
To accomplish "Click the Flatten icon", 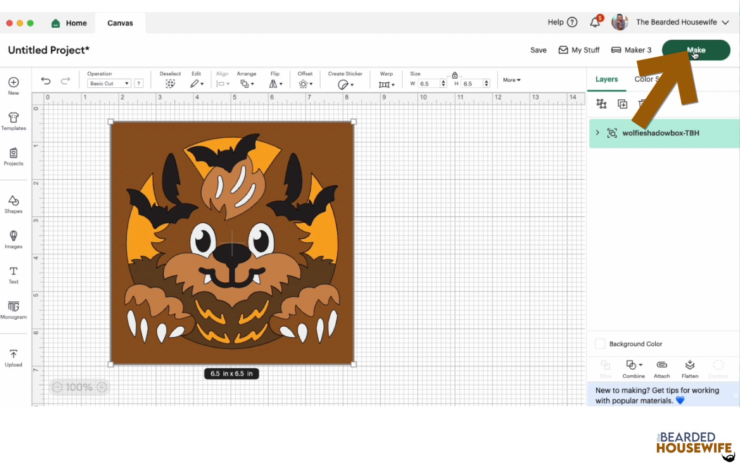I will click(x=690, y=368).
